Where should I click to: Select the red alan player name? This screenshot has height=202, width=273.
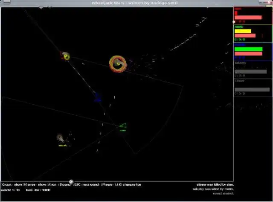[238, 9]
